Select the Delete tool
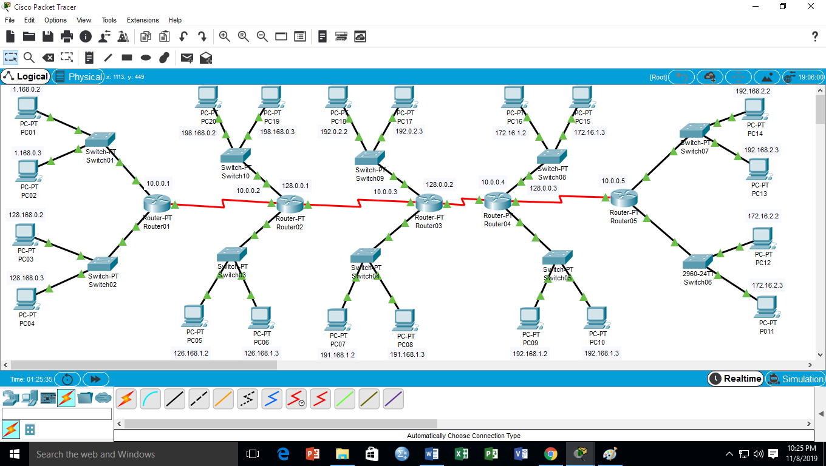Viewport: 826px width, 466px height. pyautogui.click(x=48, y=58)
